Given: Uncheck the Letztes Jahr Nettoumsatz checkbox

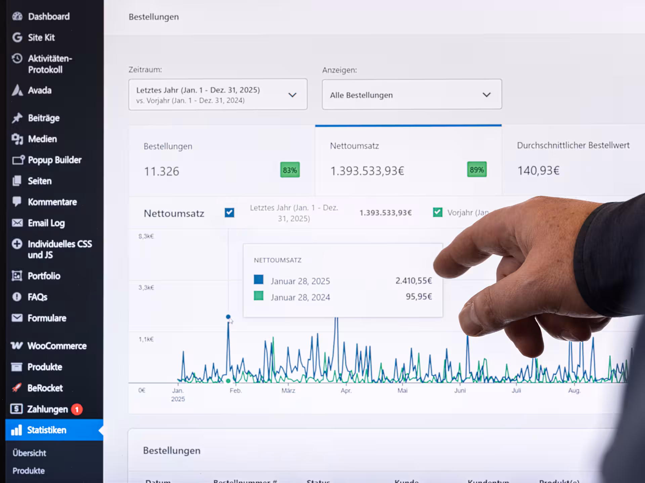Looking at the screenshot, I should (x=229, y=212).
